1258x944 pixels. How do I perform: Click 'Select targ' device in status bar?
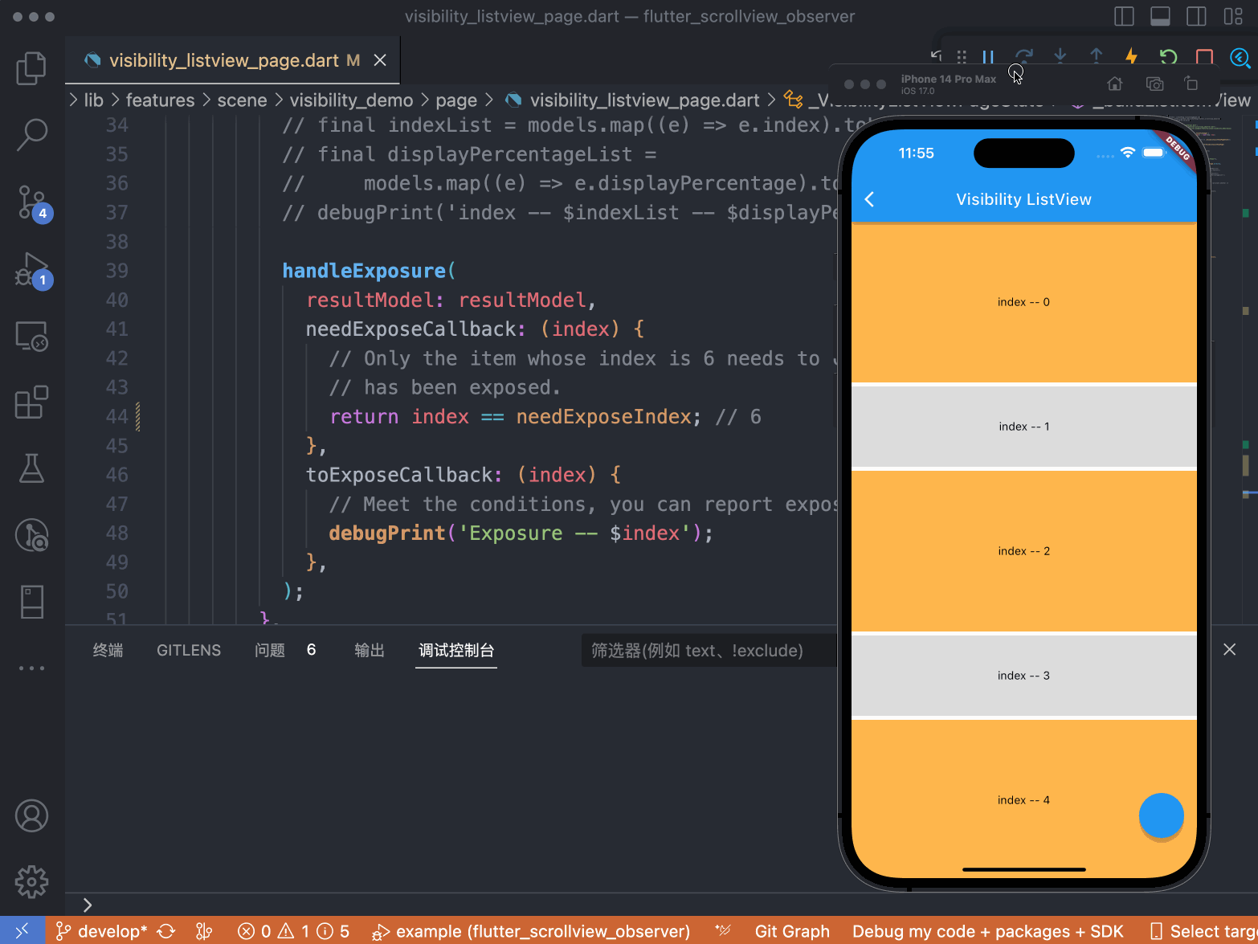point(1203,931)
